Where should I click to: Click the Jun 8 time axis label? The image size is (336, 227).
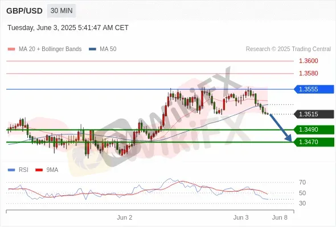pos(280,217)
